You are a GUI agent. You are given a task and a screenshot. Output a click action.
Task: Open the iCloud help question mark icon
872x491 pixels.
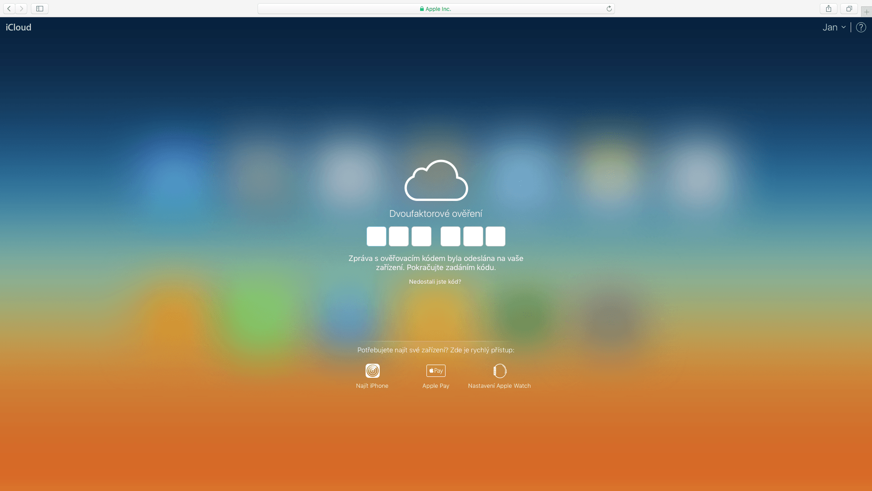point(861,27)
